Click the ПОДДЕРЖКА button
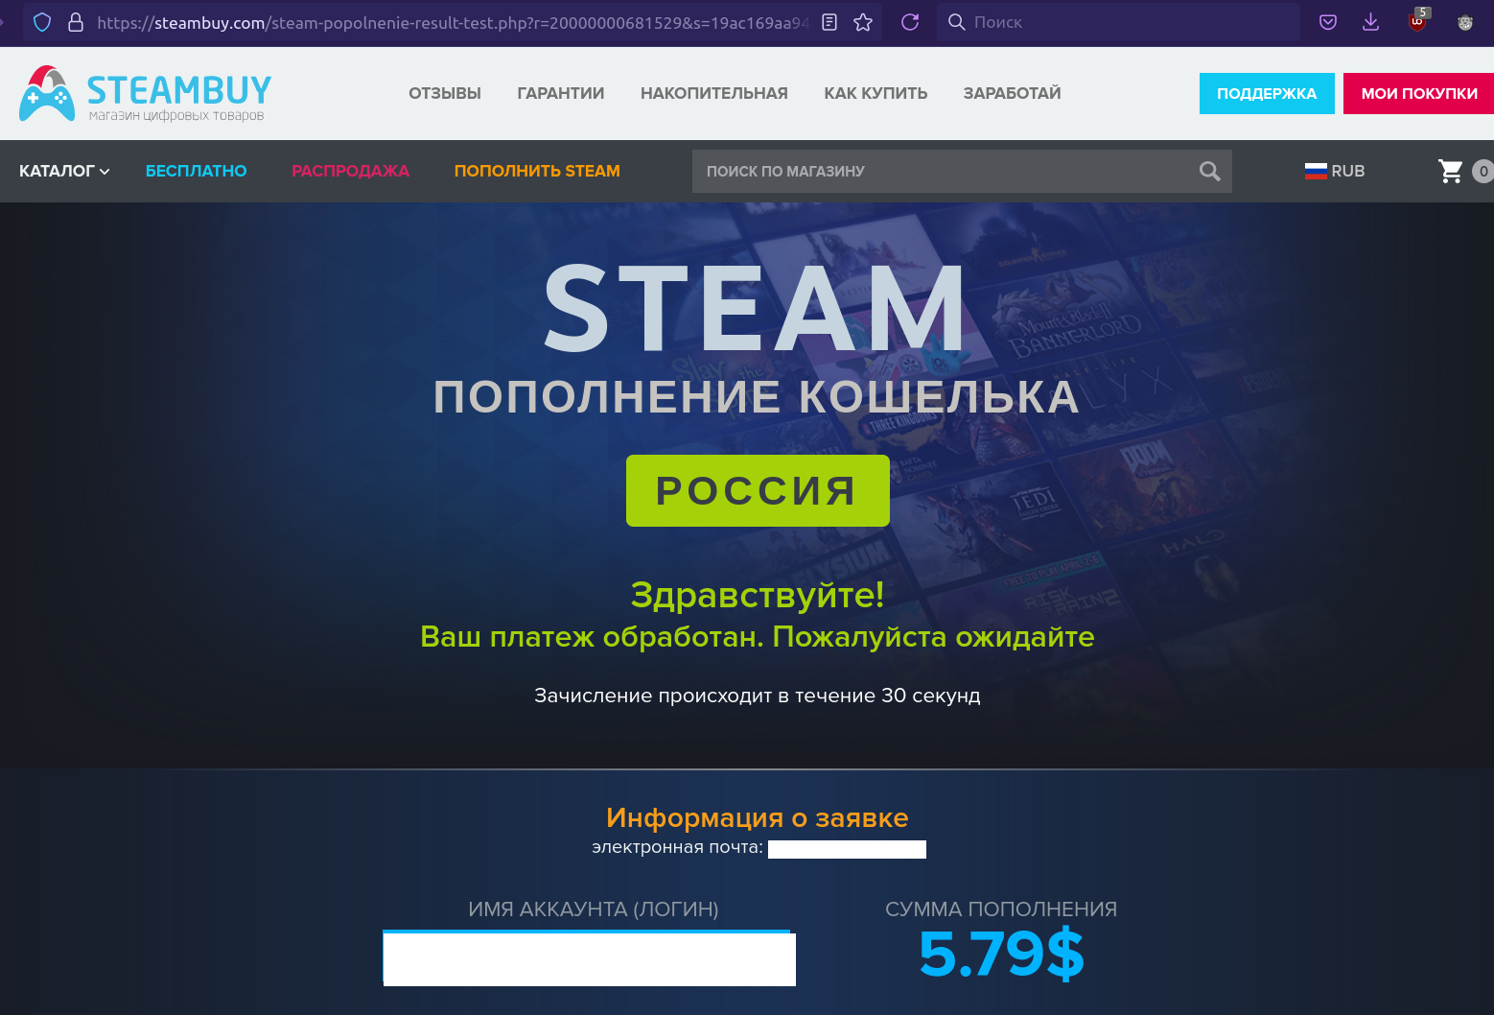 click(x=1267, y=93)
